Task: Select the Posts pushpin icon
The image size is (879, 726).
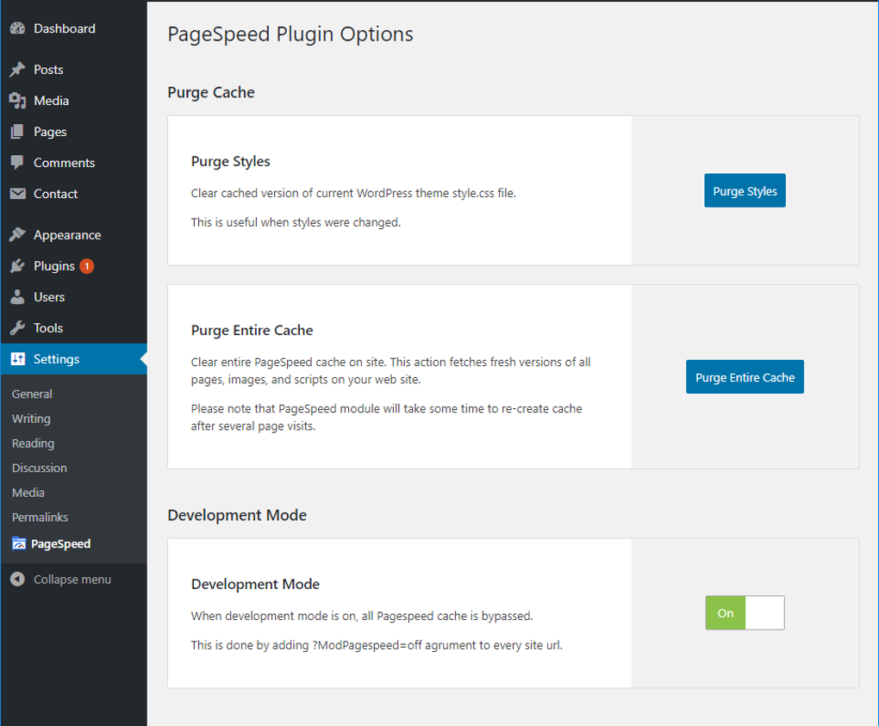Action: 17,69
